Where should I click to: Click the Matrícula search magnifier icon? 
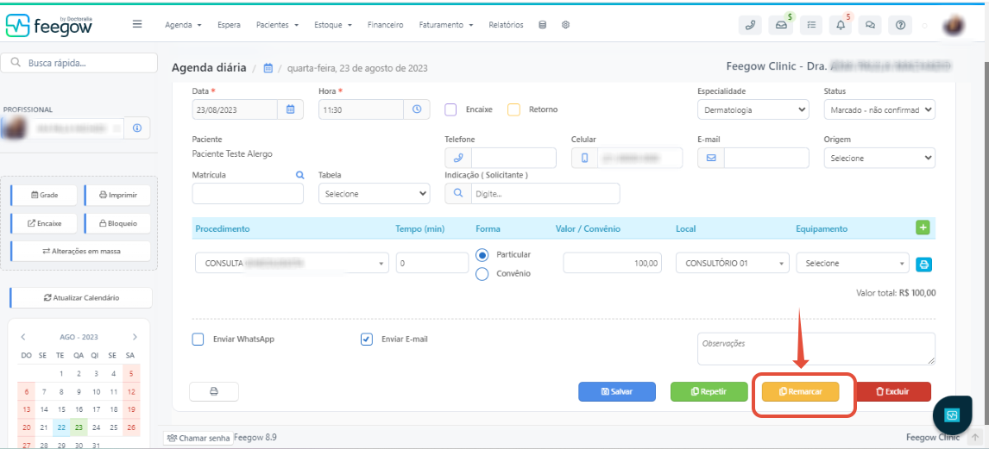point(300,175)
